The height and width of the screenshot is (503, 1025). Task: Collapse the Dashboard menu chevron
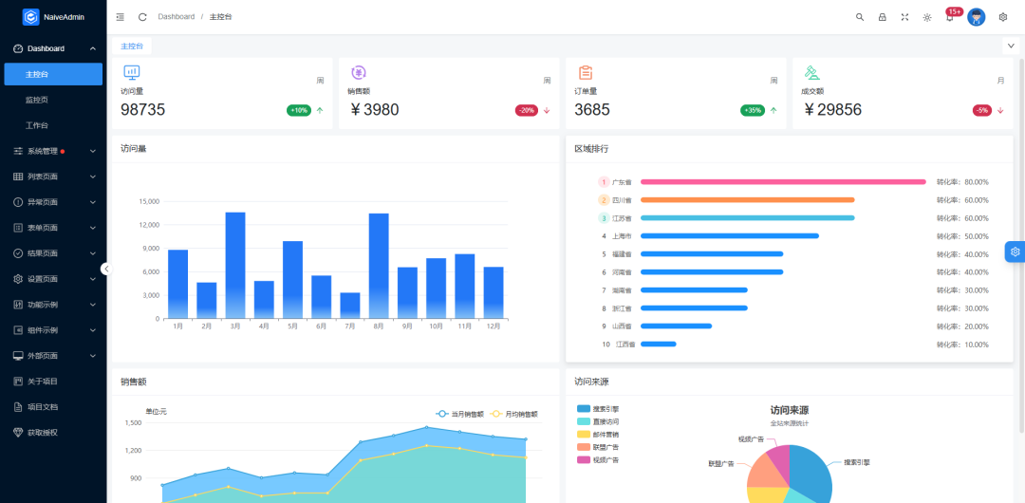click(93, 48)
